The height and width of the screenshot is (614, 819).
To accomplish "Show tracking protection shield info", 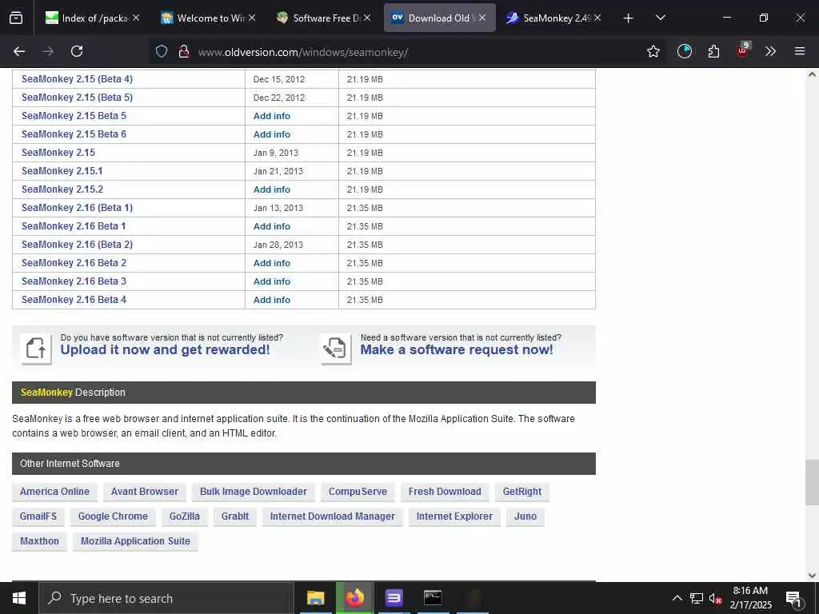I will pyautogui.click(x=162, y=51).
